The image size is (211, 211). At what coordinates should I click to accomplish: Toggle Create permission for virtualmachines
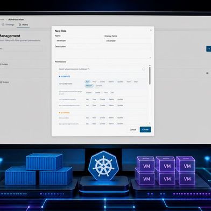102,82
